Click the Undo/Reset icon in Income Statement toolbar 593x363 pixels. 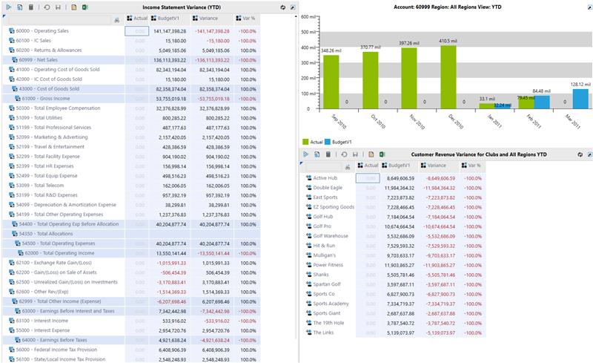46,7
